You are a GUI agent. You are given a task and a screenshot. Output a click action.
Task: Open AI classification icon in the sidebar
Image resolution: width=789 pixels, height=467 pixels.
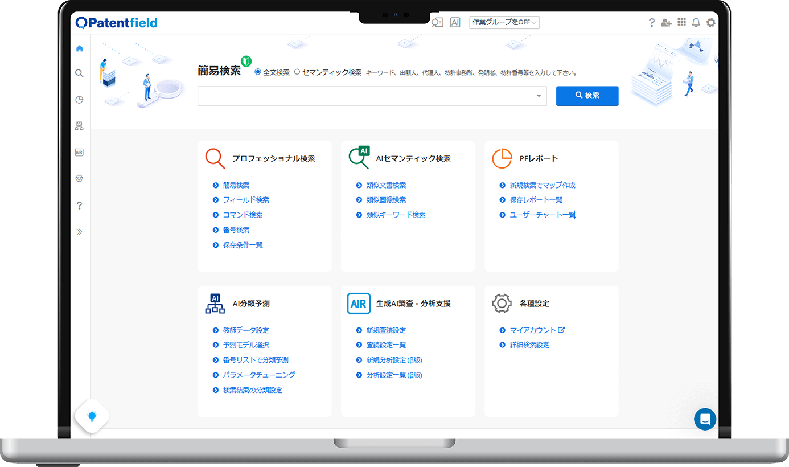pyautogui.click(x=79, y=126)
